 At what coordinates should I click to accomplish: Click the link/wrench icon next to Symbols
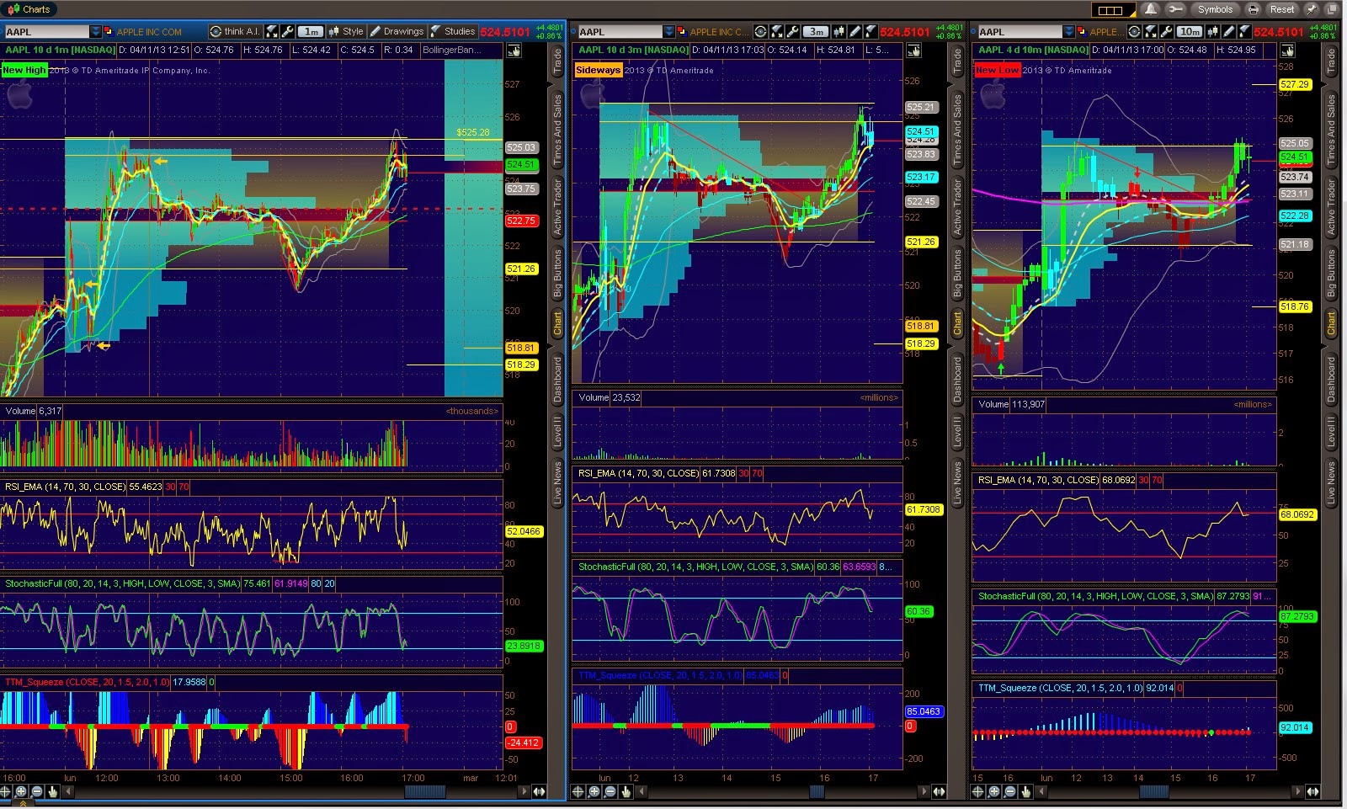tap(1175, 9)
